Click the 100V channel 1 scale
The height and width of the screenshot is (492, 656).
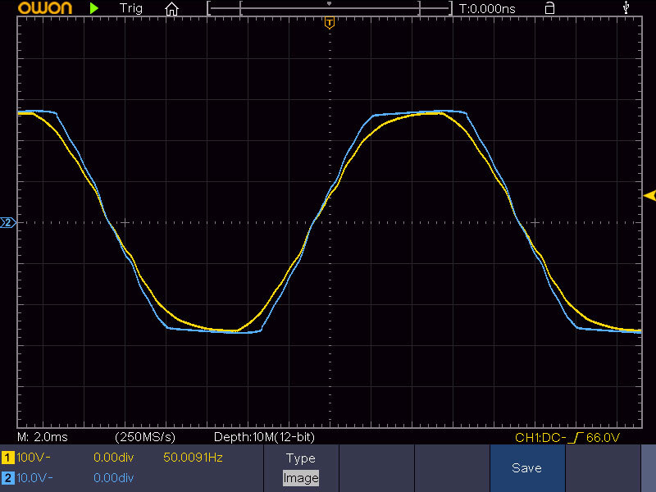point(34,457)
